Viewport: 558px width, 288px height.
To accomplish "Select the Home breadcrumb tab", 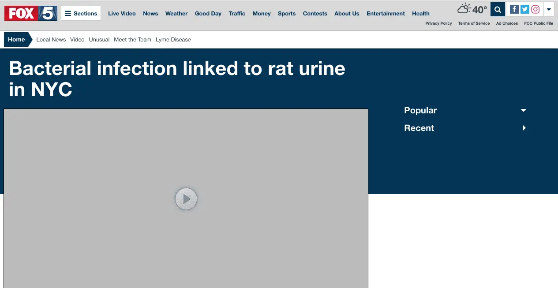I will (x=16, y=39).
